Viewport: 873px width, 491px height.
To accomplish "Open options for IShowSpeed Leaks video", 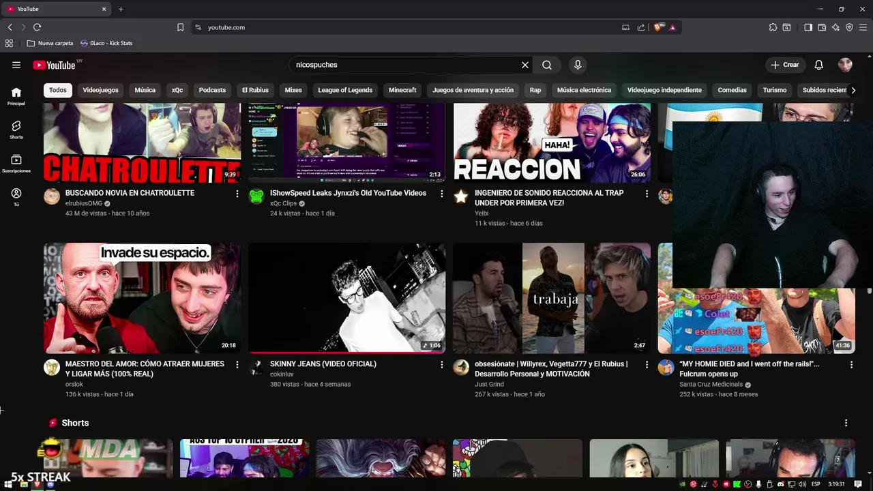I will point(442,194).
